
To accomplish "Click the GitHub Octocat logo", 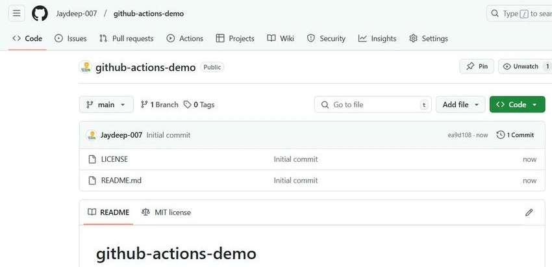I will click(40, 14).
